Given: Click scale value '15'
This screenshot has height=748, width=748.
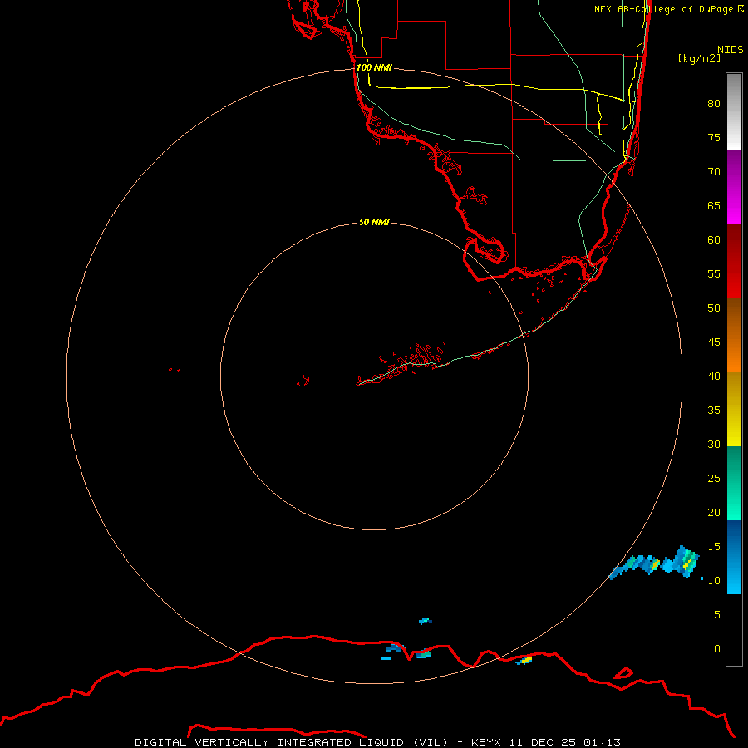Looking at the screenshot, I should pos(714,547).
